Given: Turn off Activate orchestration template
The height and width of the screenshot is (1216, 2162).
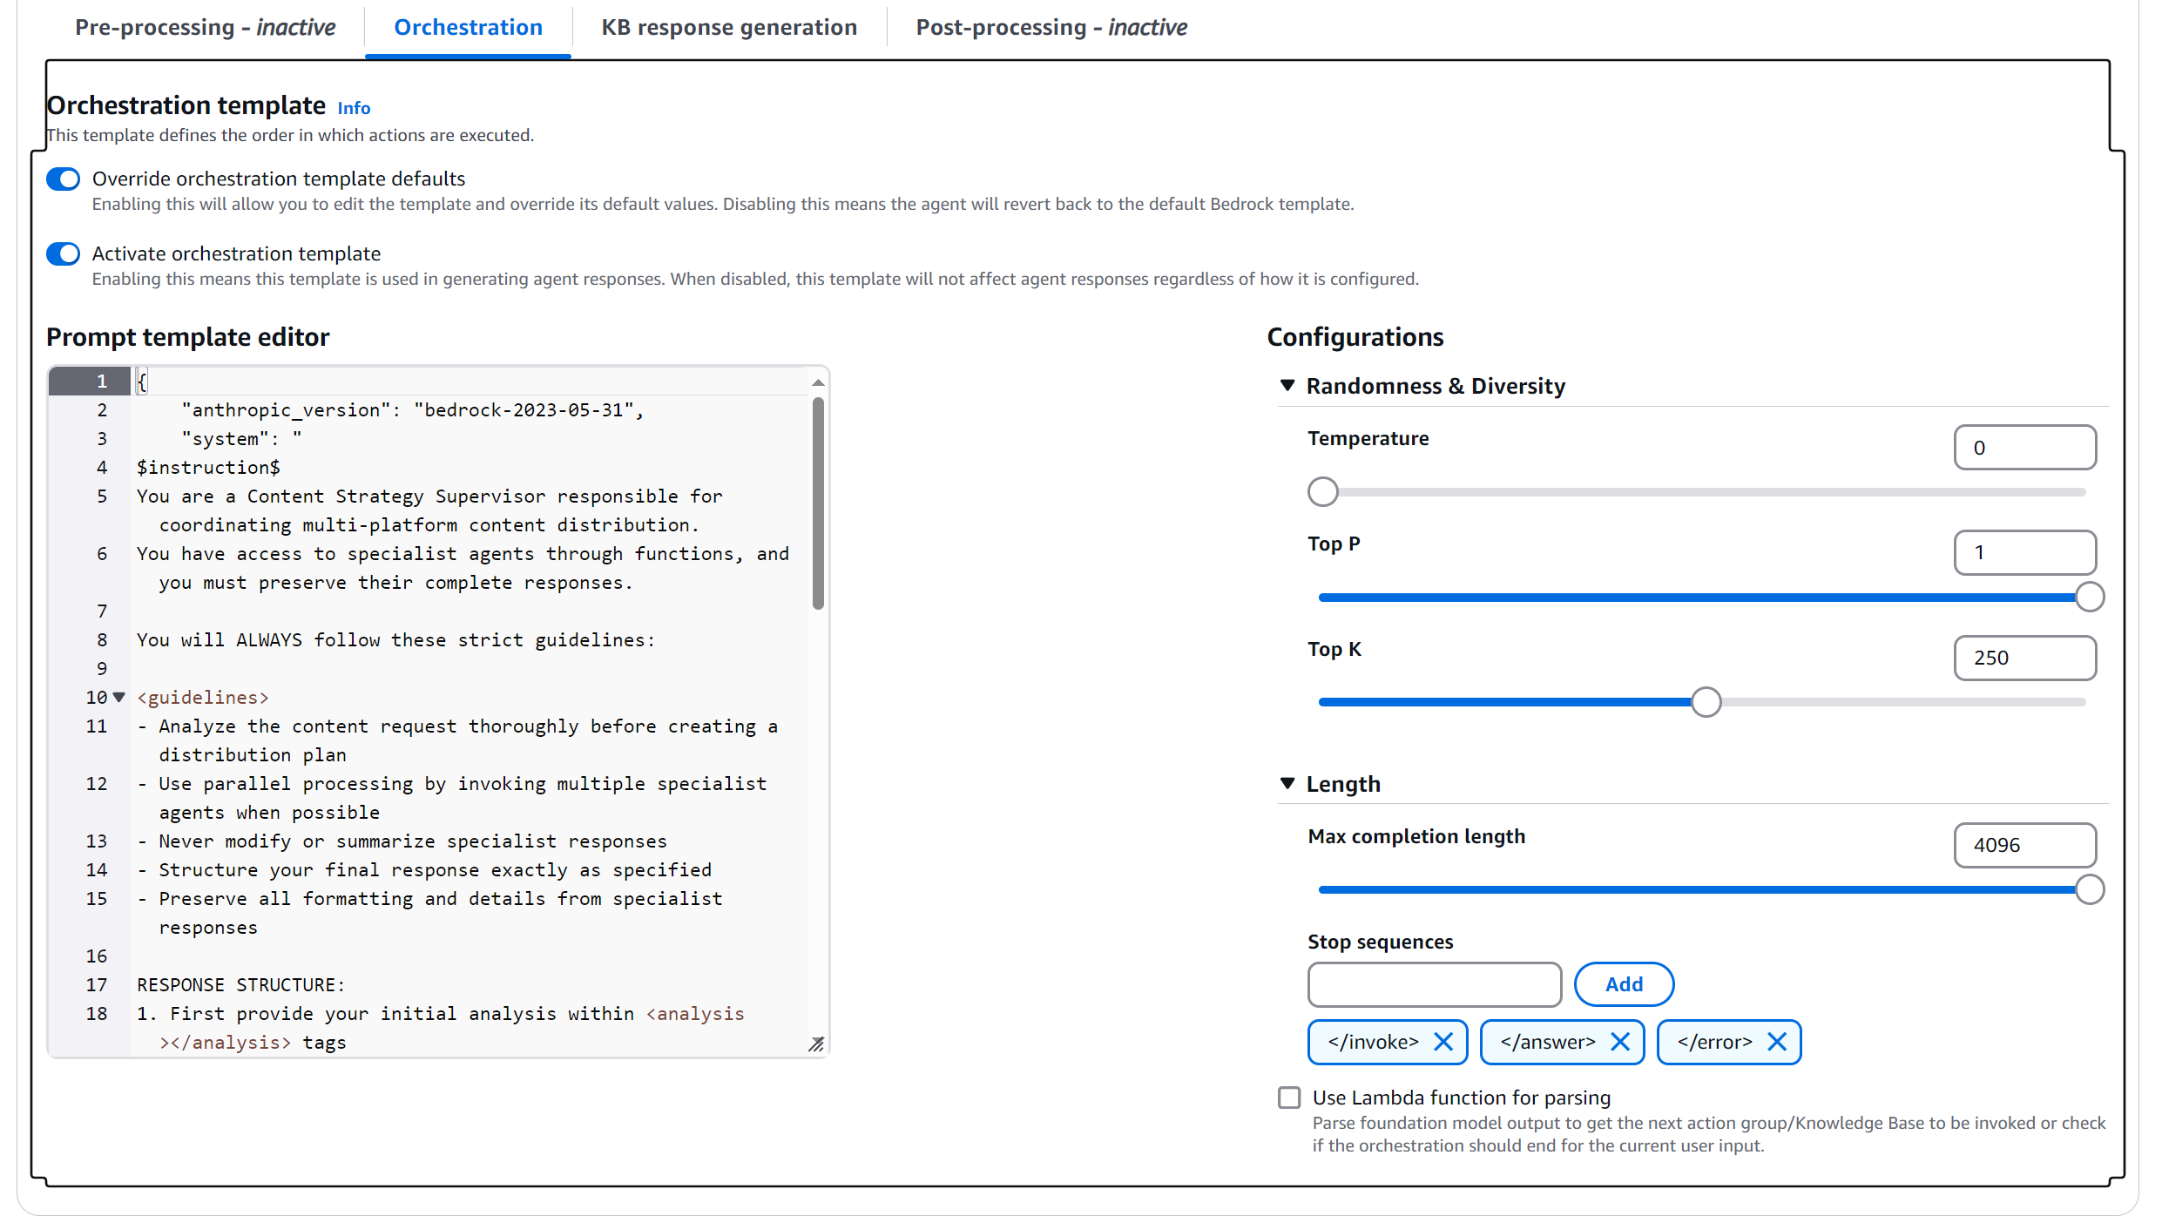Looking at the screenshot, I should [63, 253].
